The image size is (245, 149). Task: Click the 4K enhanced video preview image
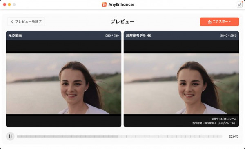click(181, 84)
